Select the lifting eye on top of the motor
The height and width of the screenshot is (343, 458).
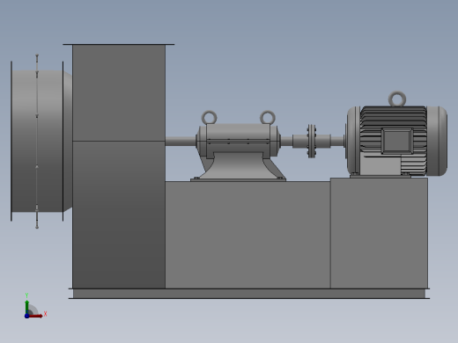click(x=397, y=99)
